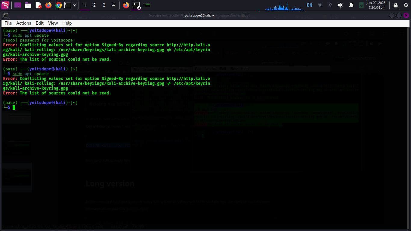Open the Edit menu in terminal
Viewport: 411px width, 231px height.
[x=40, y=23]
